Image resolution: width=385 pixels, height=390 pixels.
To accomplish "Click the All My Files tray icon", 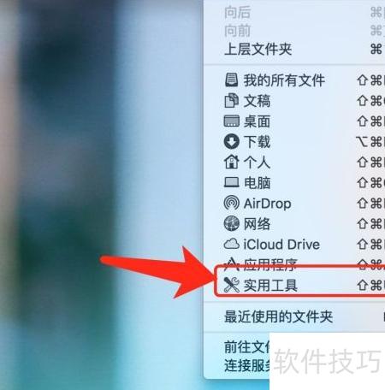I will point(231,80).
